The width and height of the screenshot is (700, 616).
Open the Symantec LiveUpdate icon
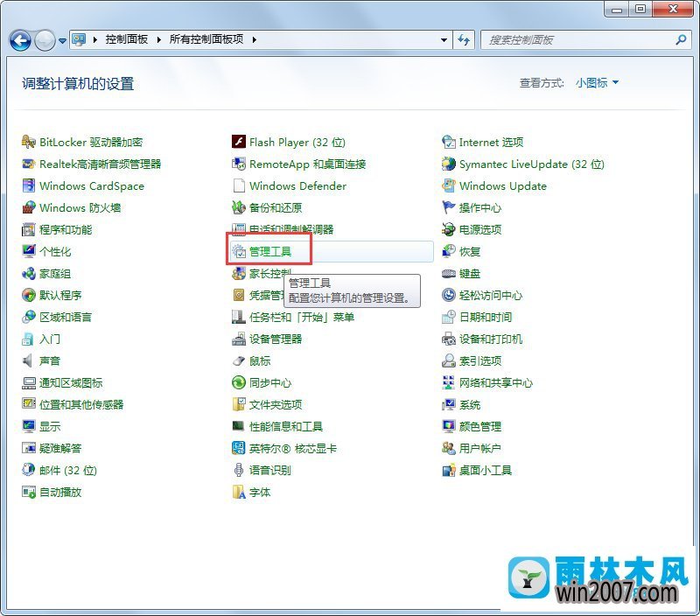pos(449,164)
